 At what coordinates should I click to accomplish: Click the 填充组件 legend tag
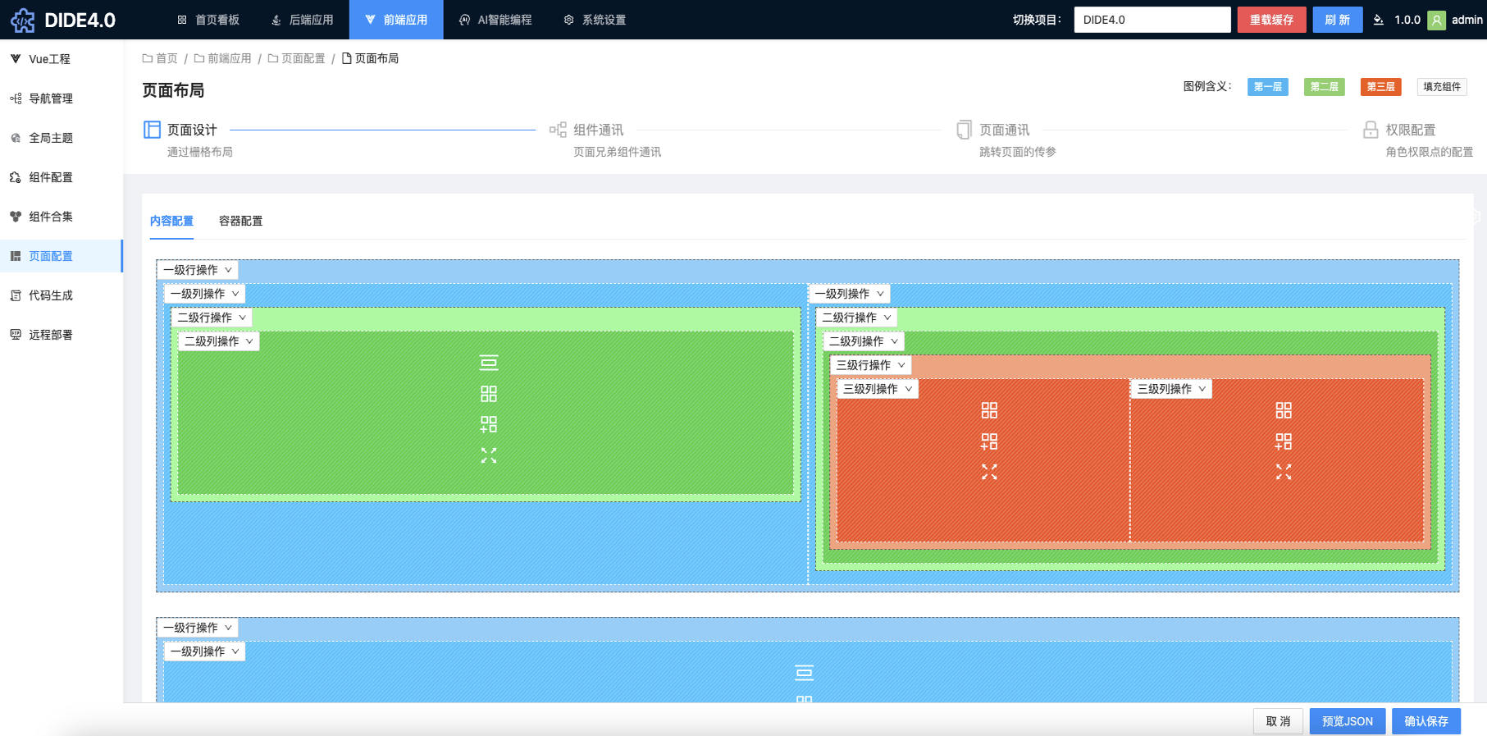(x=1442, y=87)
